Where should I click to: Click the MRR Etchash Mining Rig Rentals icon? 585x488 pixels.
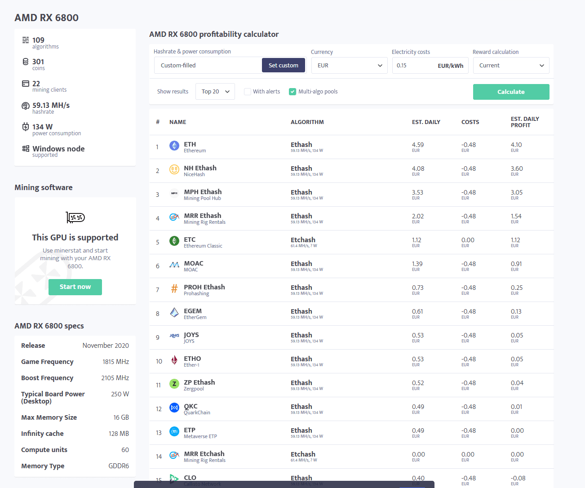tap(174, 455)
